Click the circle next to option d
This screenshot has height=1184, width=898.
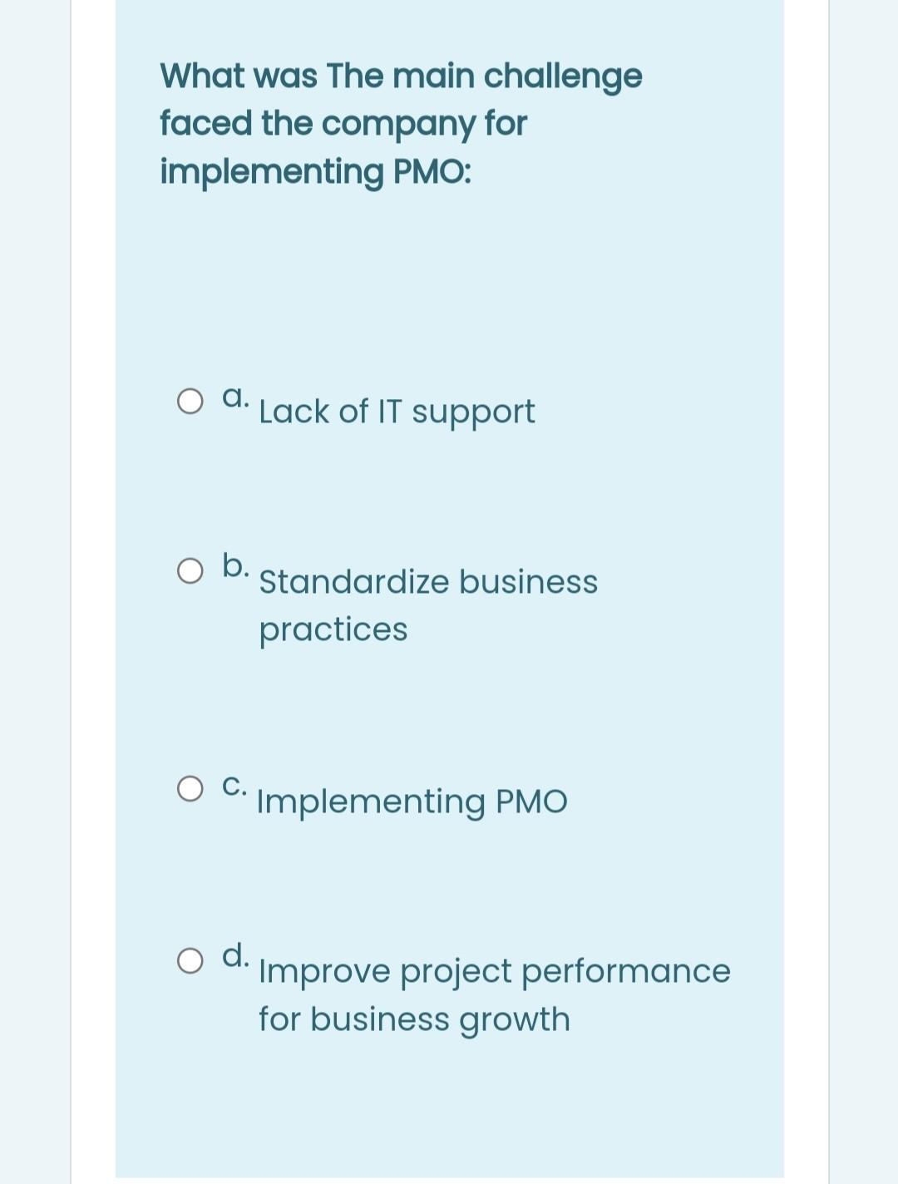191,959
